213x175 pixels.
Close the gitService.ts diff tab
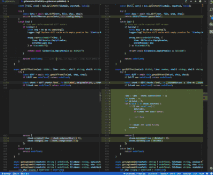[x=68, y=1]
